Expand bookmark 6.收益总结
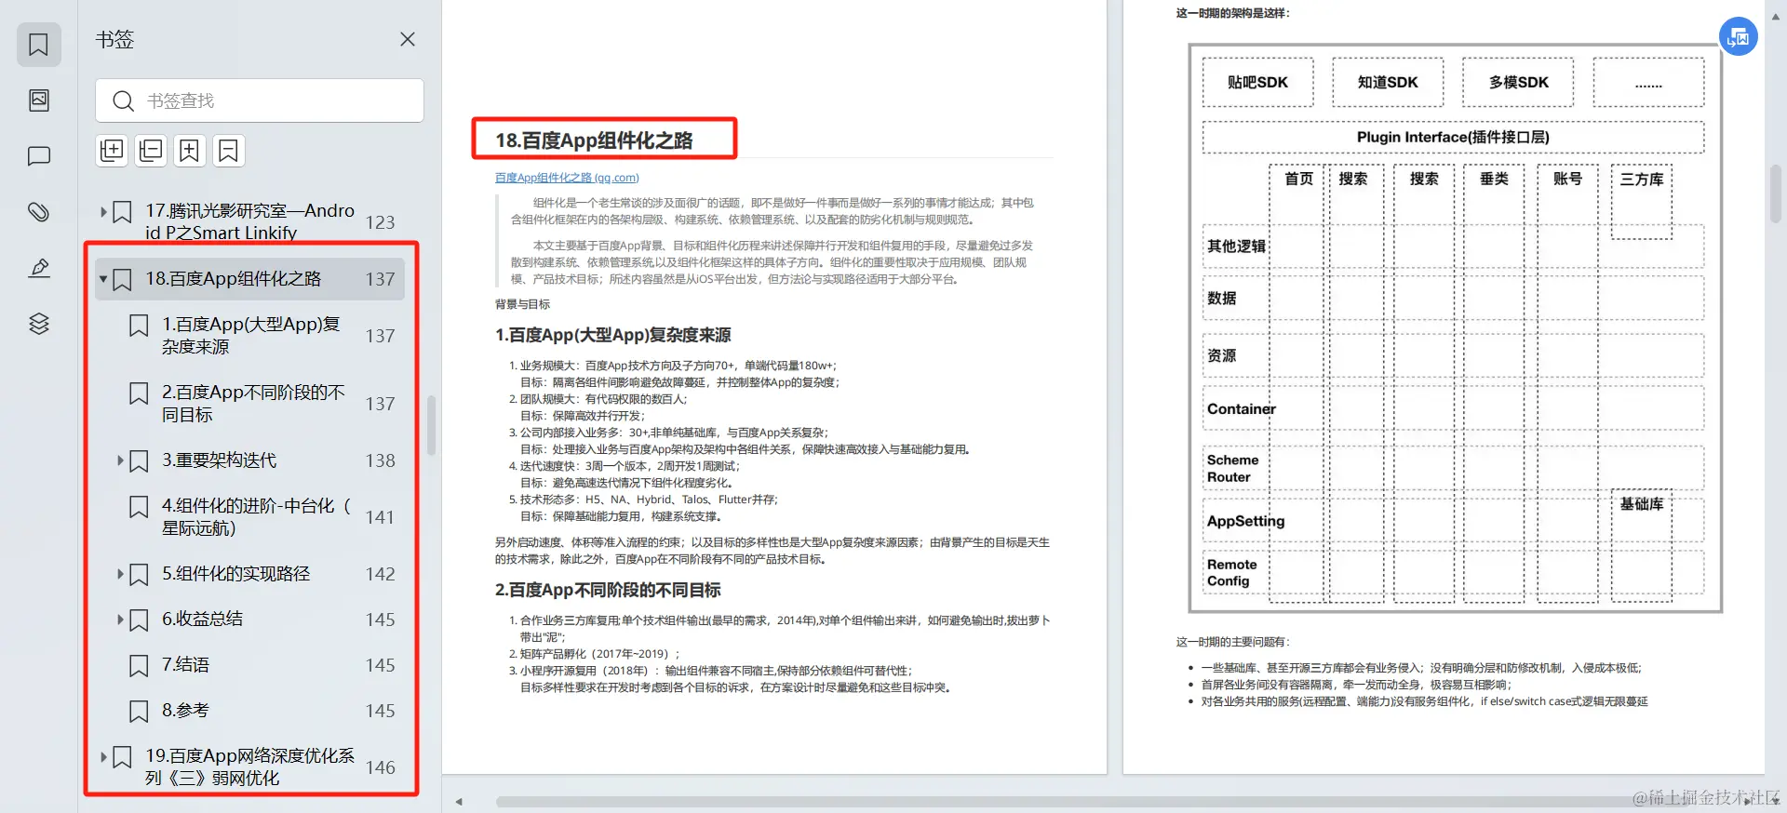Viewport: 1787px width, 813px height. point(120,620)
